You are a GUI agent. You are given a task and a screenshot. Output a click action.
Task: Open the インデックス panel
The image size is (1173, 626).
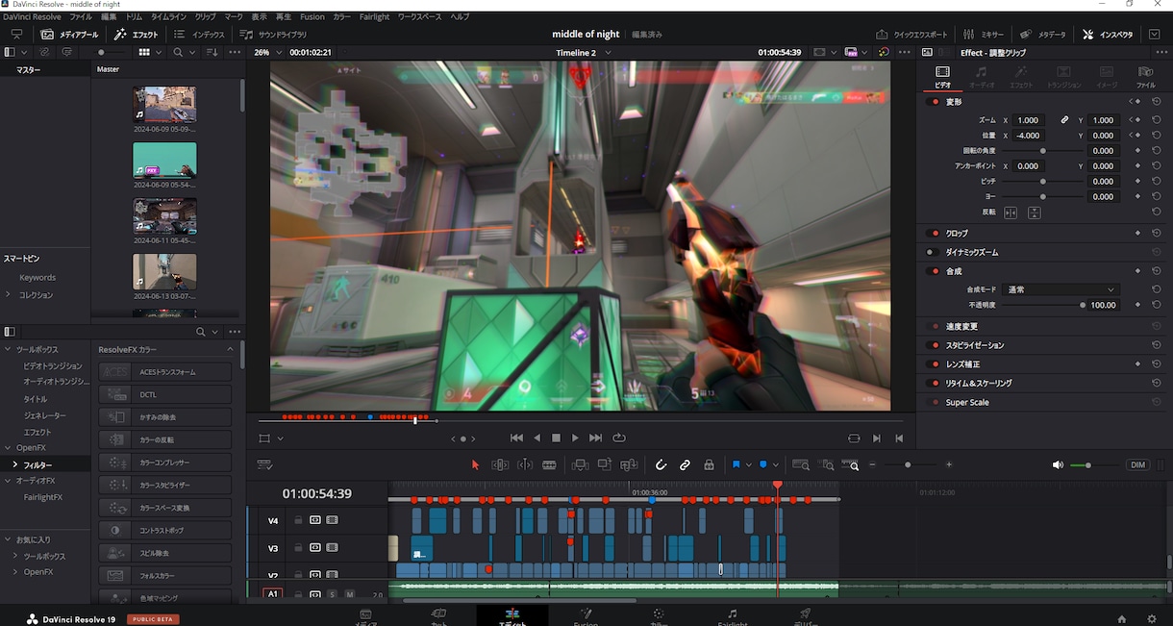click(x=199, y=34)
